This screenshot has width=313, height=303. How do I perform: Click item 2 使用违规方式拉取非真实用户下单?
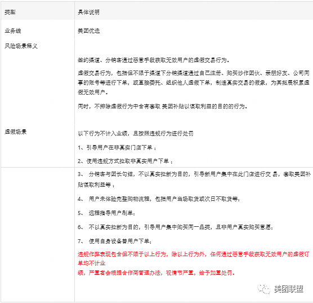pos(125,161)
